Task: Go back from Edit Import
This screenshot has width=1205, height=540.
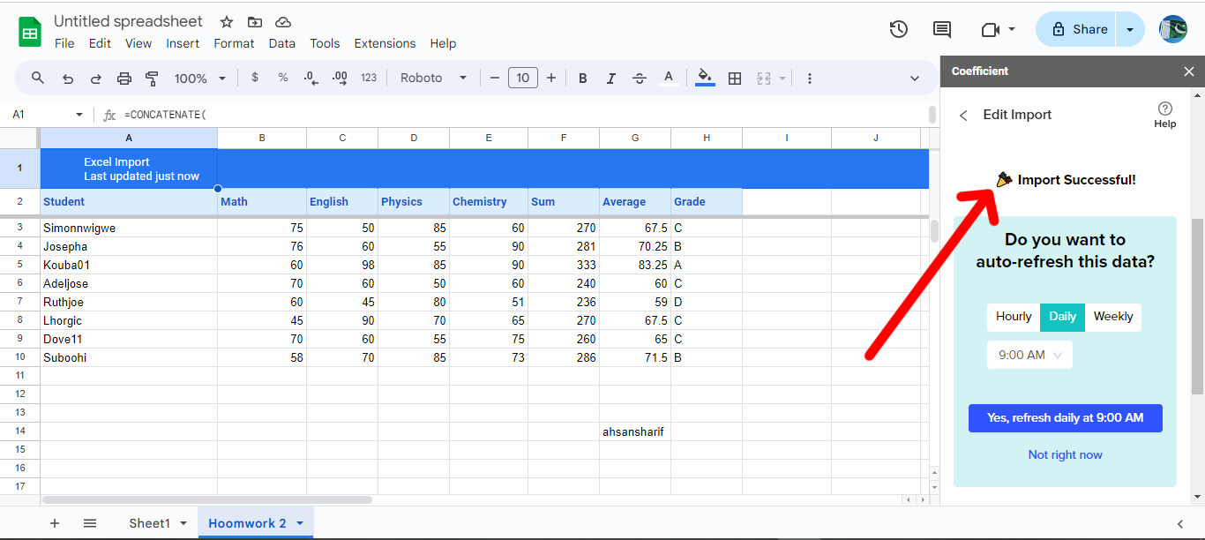Action: coord(963,115)
